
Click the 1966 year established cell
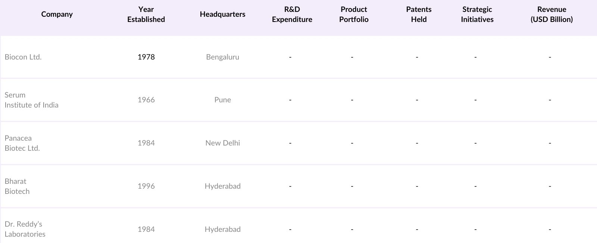(x=146, y=100)
